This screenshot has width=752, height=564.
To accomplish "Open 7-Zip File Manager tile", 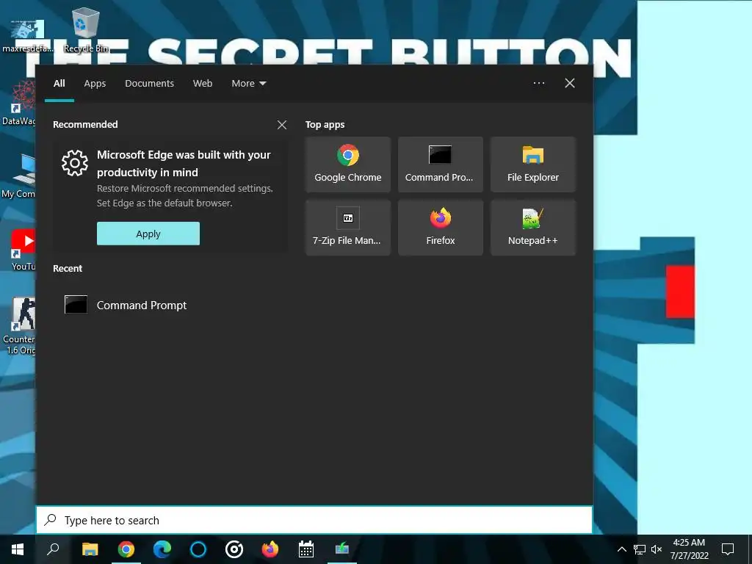I will pos(347,228).
